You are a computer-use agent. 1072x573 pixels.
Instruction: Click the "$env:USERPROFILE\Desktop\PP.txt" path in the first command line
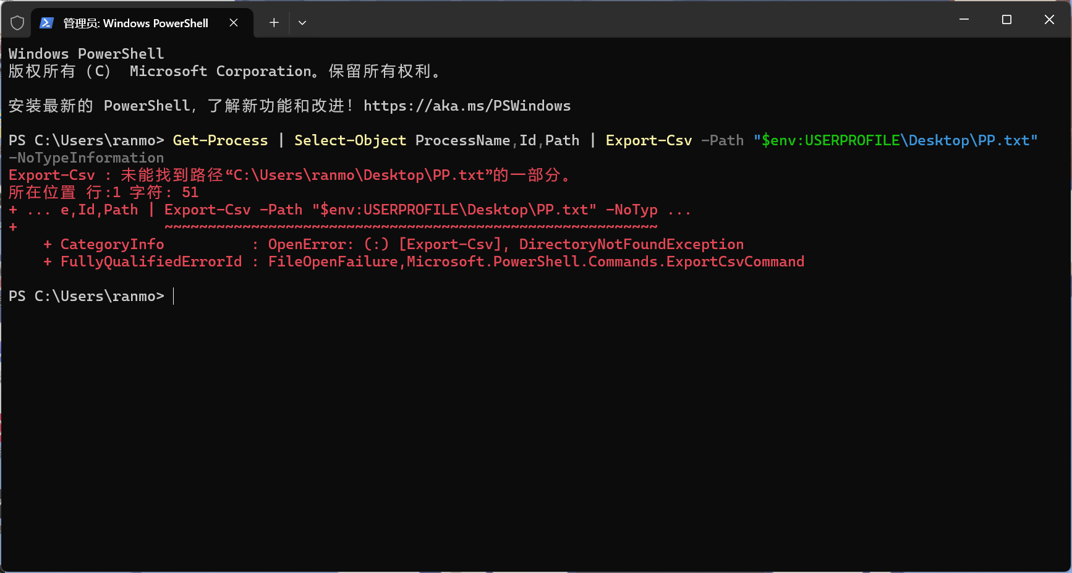(x=895, y=140)
